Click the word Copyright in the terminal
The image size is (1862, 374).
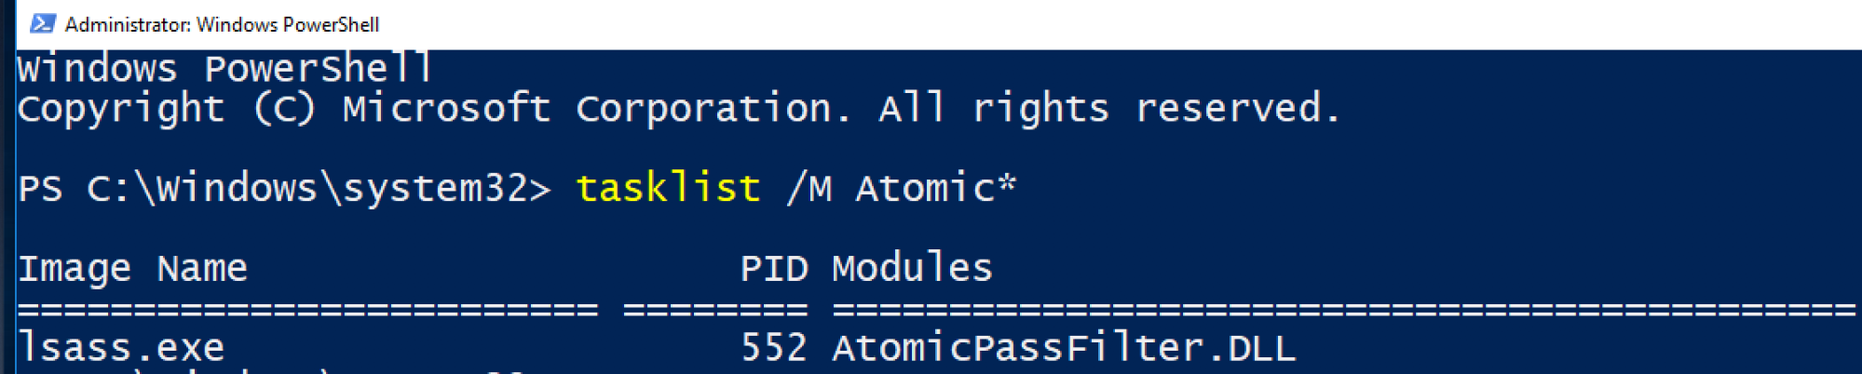point(121,110)
